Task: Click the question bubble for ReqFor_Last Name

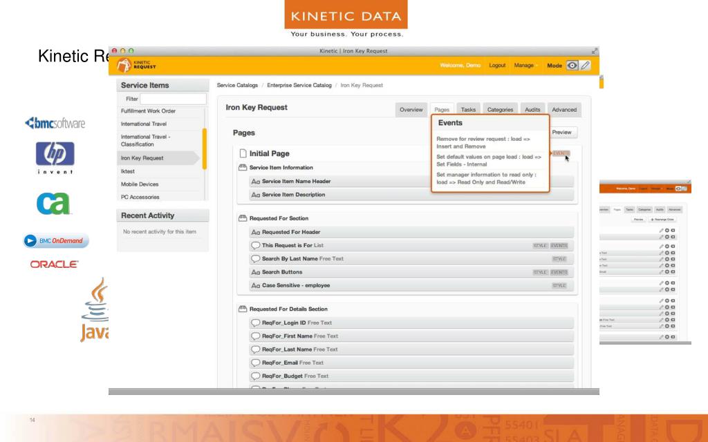Action: coord(256,349)
